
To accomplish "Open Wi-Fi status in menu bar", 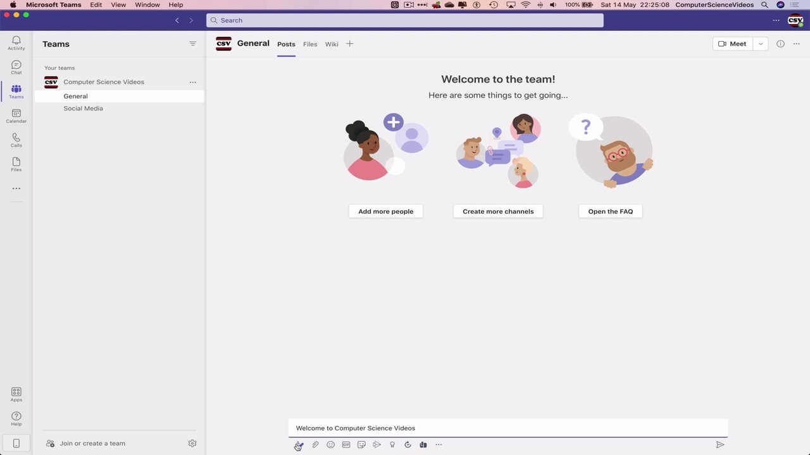I will [x=526, y=4].
